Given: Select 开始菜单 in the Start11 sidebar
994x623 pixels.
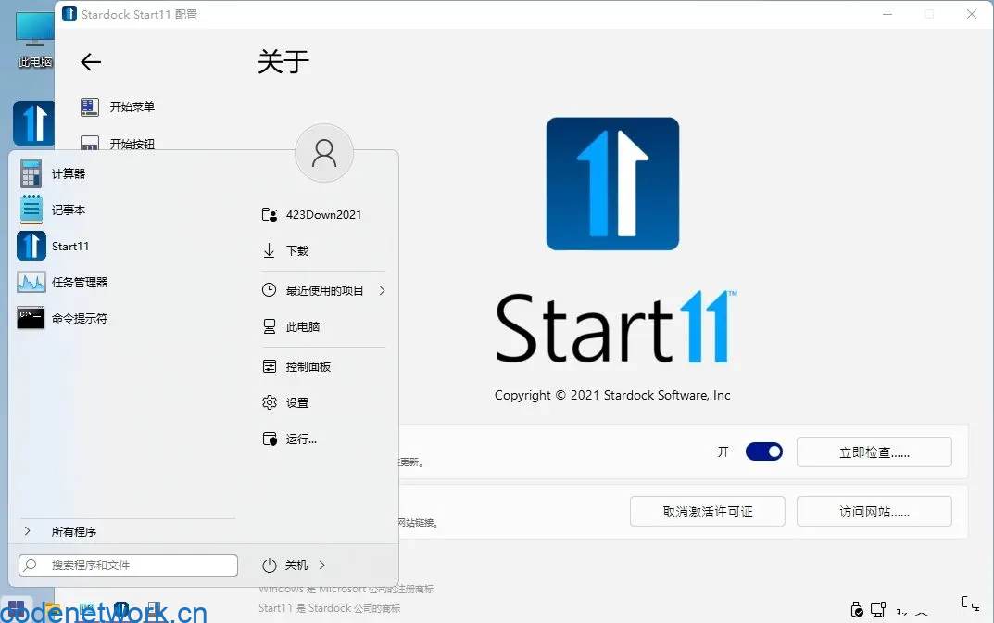Looking at the screenshot, I should pyautogui.click(x=130, y=107).
